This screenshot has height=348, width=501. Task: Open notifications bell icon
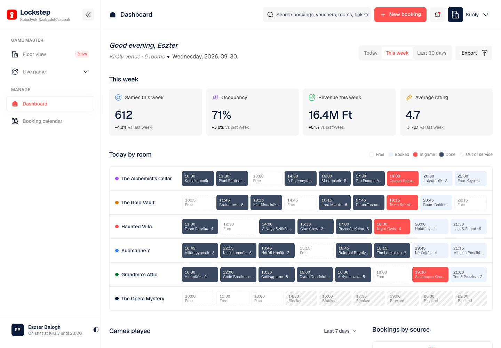(x=437, y=15)
